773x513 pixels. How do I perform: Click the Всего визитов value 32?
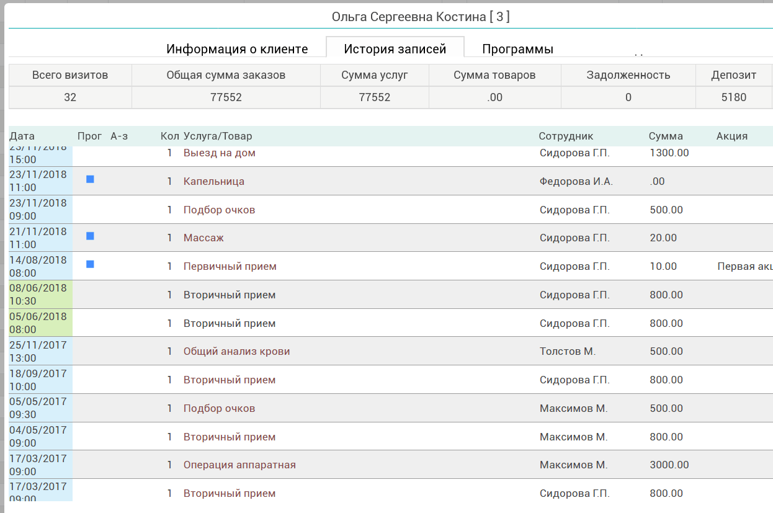click(70, 97)
